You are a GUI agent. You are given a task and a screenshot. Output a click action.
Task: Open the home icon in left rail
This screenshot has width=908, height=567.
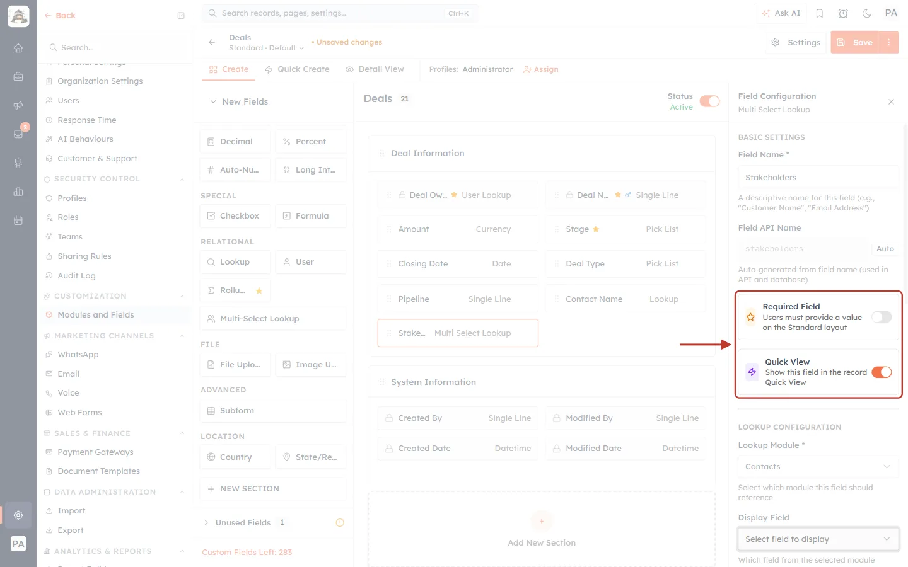pyautogui.click(x=18, y=48)
